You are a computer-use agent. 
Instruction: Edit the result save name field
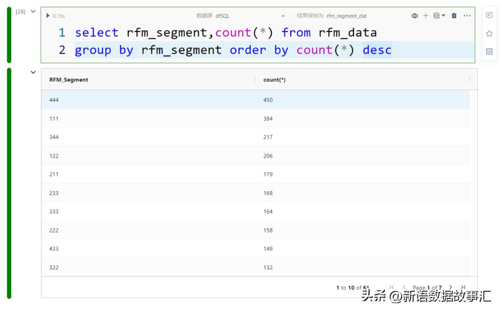pos(346,16)
